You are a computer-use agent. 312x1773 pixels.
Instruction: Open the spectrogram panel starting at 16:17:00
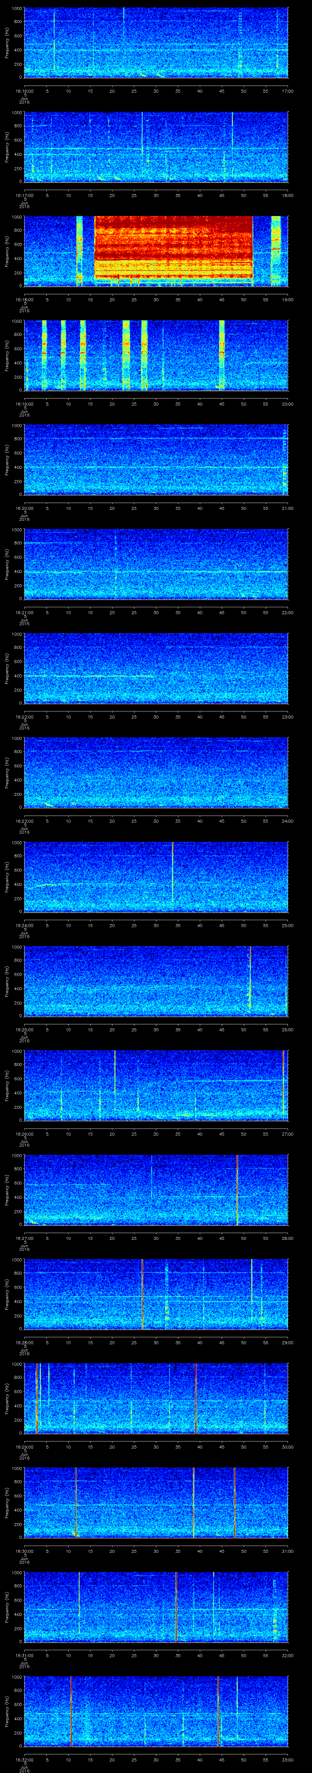(x=156, y=147)
